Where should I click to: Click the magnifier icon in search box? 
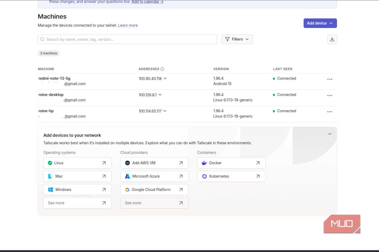coord(42,39)
